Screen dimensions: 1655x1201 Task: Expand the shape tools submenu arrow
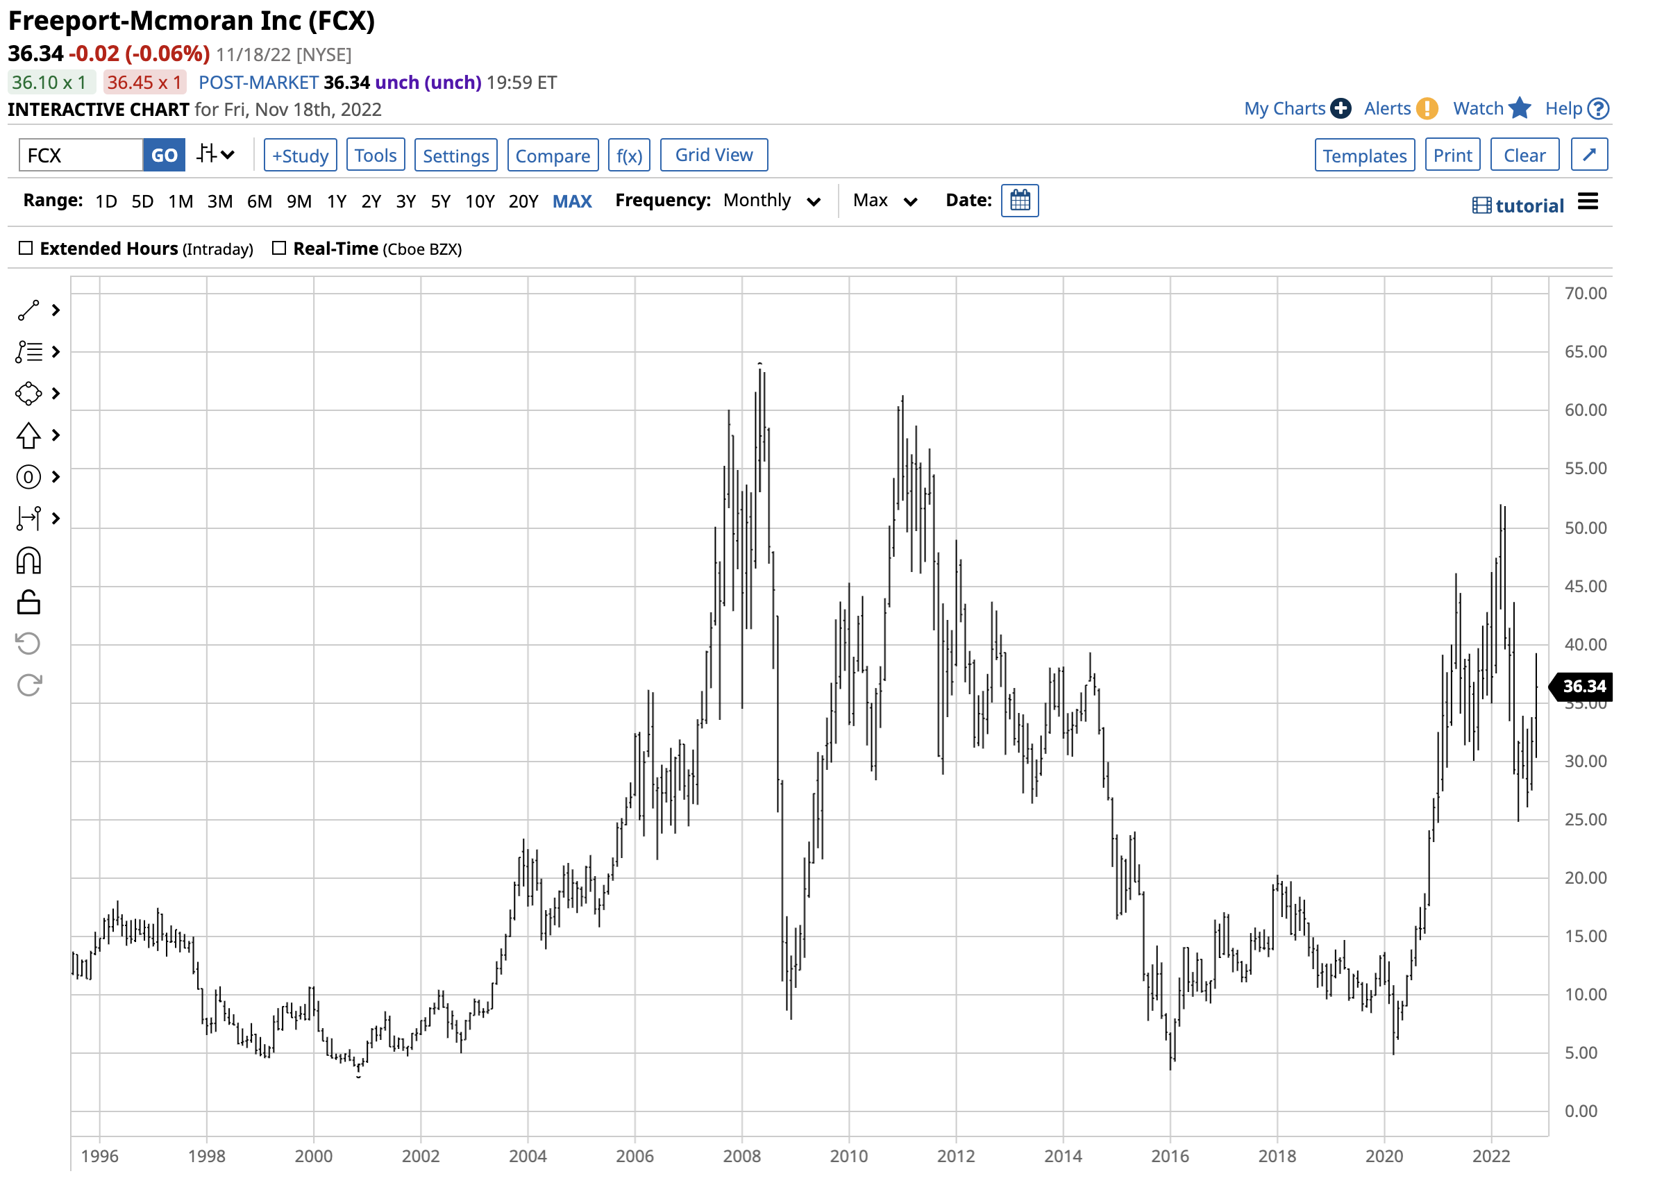coord(56,394)
